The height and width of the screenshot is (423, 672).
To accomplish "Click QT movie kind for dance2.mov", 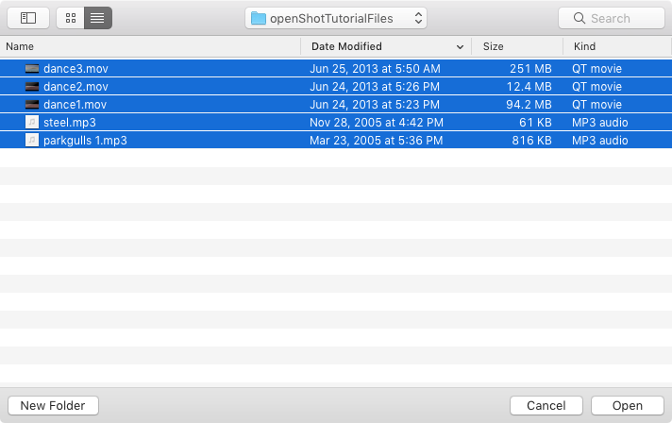I will point(596,87).
